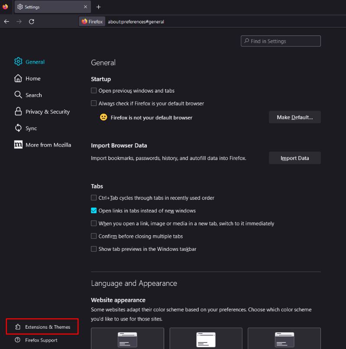
Task: Click the Home house icon in sidebar
Action: click(18, 78)
